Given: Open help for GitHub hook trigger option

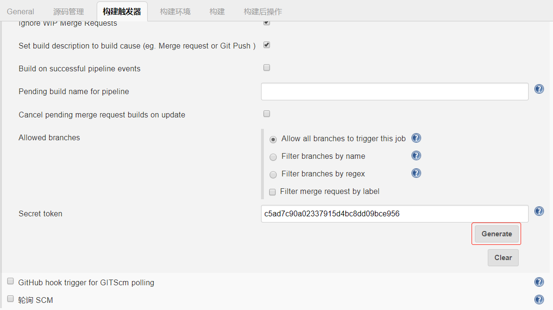Looking at the screenshot, I should pyautogui.click(x=539, y=282).
